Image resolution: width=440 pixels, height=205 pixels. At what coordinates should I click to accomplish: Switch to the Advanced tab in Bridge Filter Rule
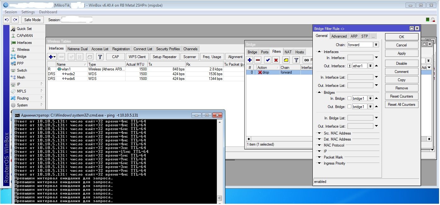339,36
